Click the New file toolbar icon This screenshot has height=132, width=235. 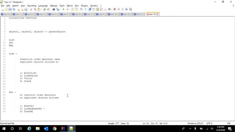[x=3, y=10]
